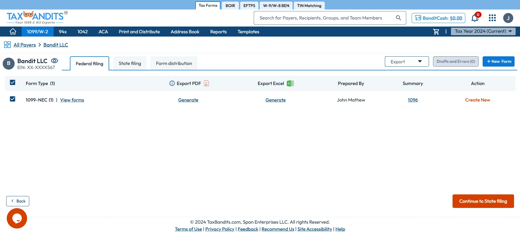
Task: Switch to the Tax Forms tab
Action: point(208,5)
